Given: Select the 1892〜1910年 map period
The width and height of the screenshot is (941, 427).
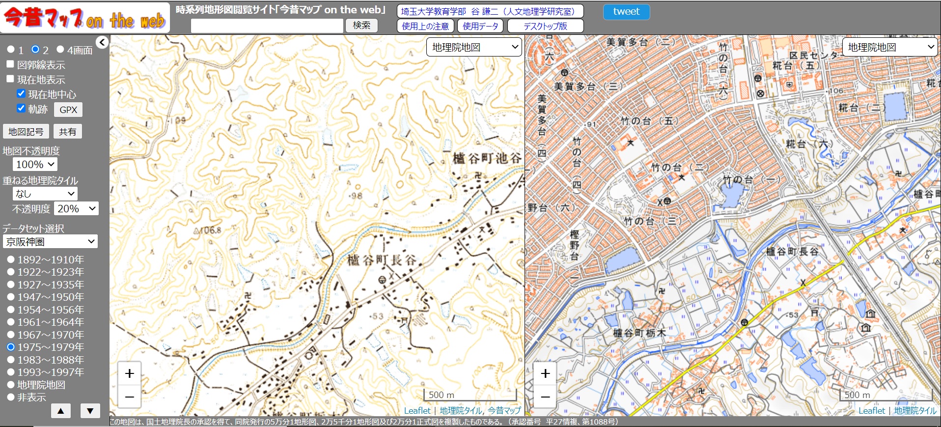Looking at the screenshot, I should (x=11, y=259).
